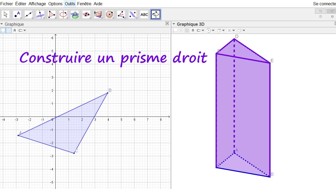Select point B in the 2D view

[x=108, y=93]
